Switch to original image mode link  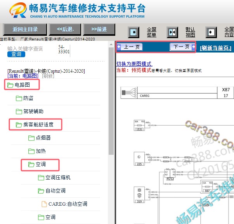(x=134, y=64)
